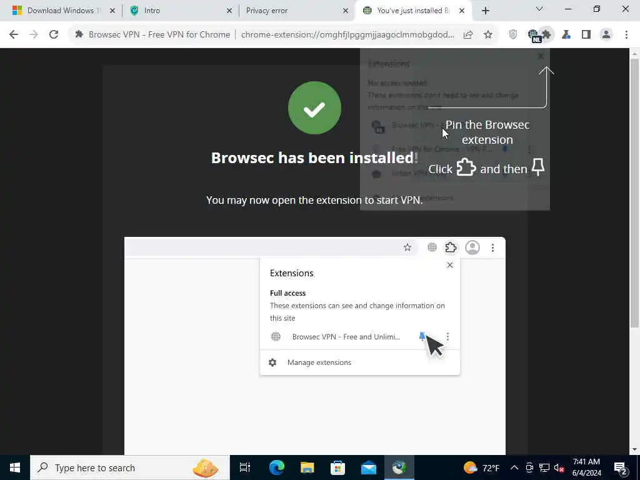Click the active browser taskbar icon

[399, 467]
